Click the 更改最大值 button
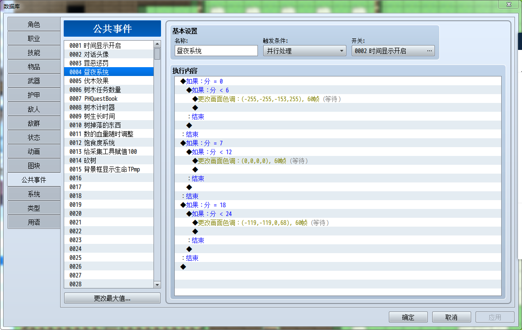The height and width of the screenshot is (330, 522). pyautogui.click(x=112, y=298)
